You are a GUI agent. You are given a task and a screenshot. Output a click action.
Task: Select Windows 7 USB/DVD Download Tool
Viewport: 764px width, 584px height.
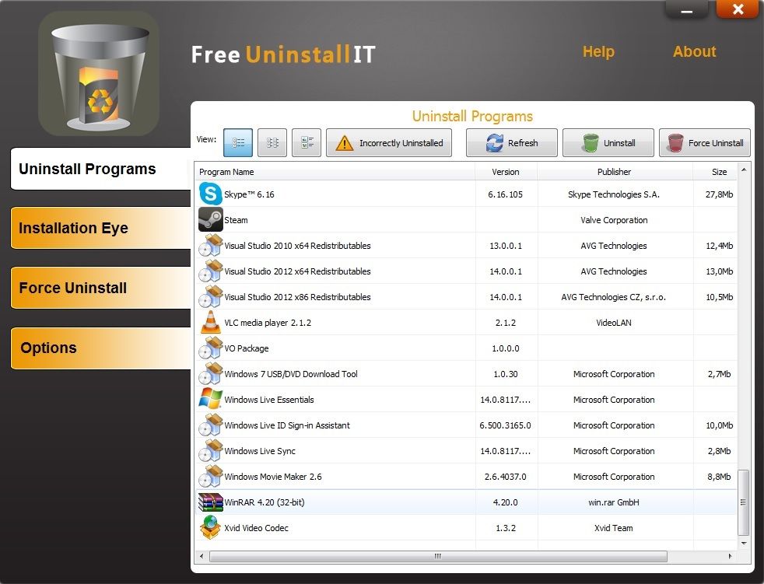(x=291, y=374)
